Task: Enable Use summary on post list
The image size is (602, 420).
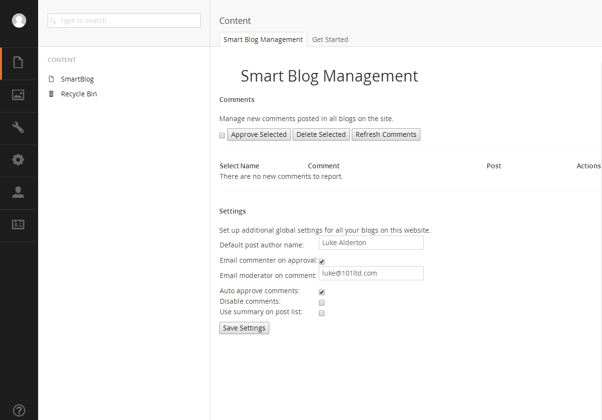Action: (x=322, y=313)
